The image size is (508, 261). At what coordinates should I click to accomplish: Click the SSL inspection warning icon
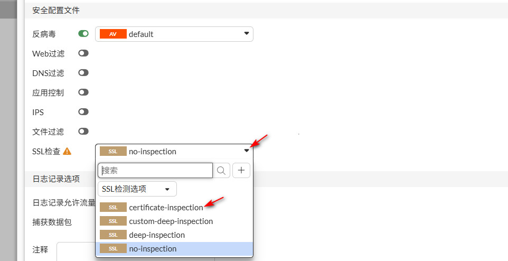[x=67, y=151]
